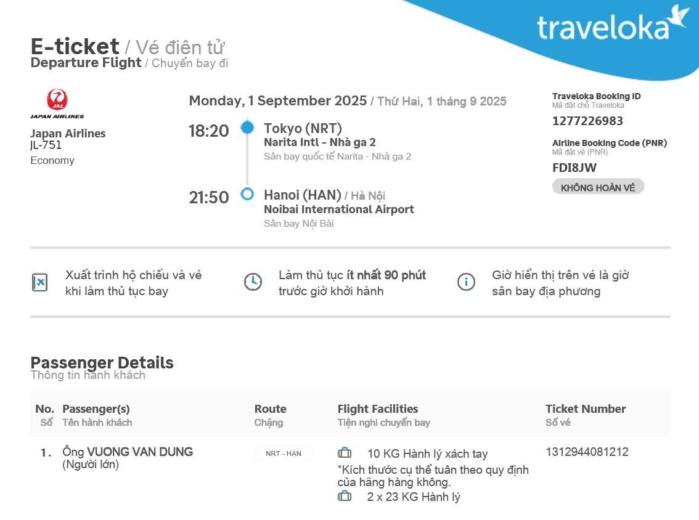Click the flight number JL-751

point(46,145)
